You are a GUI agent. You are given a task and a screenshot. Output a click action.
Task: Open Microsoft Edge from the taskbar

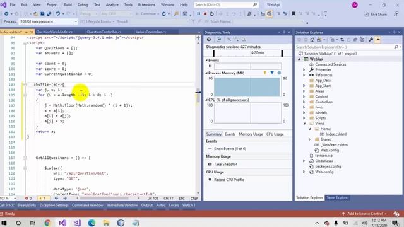[x=92, y=223]
